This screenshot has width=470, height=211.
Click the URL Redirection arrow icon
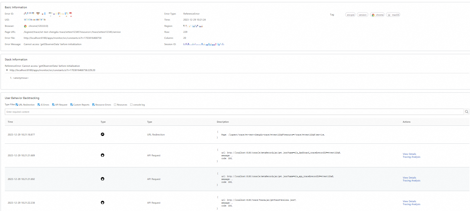[103, 134]
